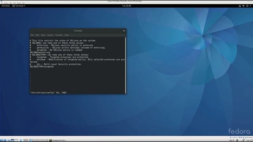Click the status line "/etc/selinux/config" 14L, 548C
Image resolution: width=253 pixels, height=142 pixels.
coord(48,93)
